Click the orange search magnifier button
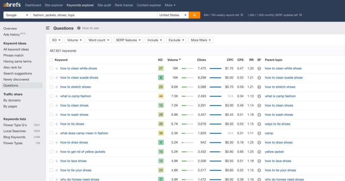The image size is (345, 181). pyautogui.click(x=194, y=15)
